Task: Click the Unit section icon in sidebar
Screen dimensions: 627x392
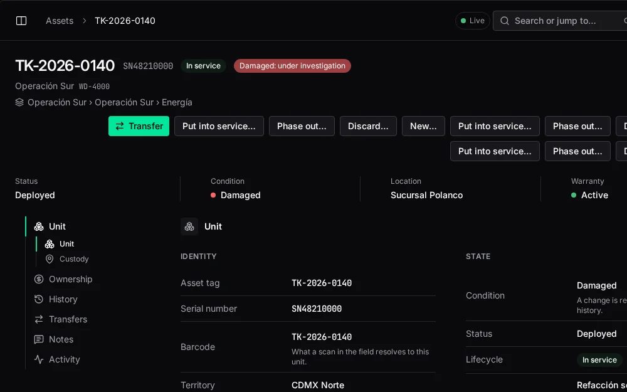Action: pyautogui.click(x=39, y=226)
